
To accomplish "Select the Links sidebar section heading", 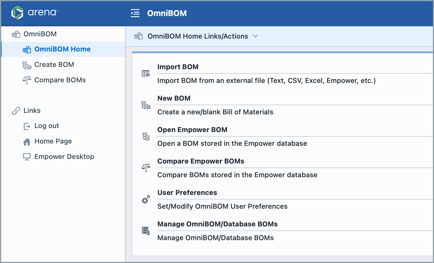I will point(32,111).
